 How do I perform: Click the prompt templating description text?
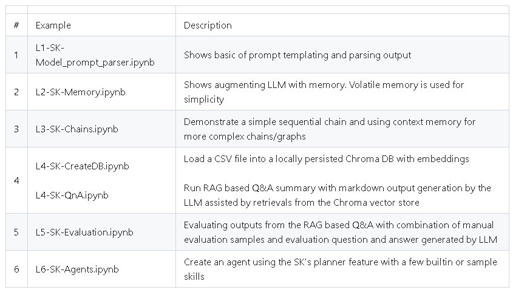pyautogui.click(x=297, y=55)
